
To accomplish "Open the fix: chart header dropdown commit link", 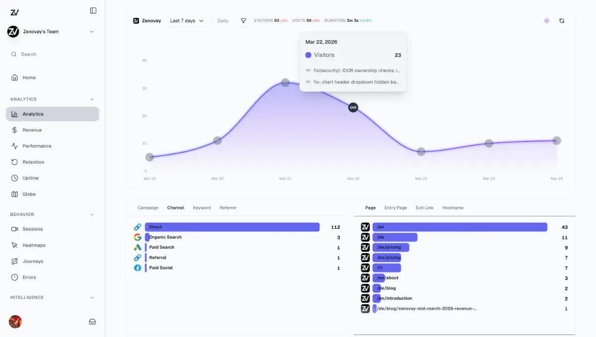I will click(x=353, y=82).
